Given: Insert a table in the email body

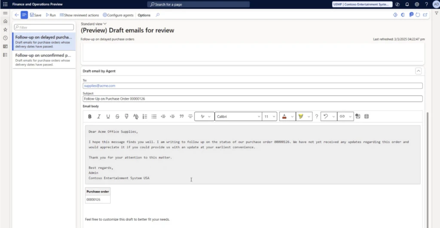Looking at the screenshot, I should (367, 116).
